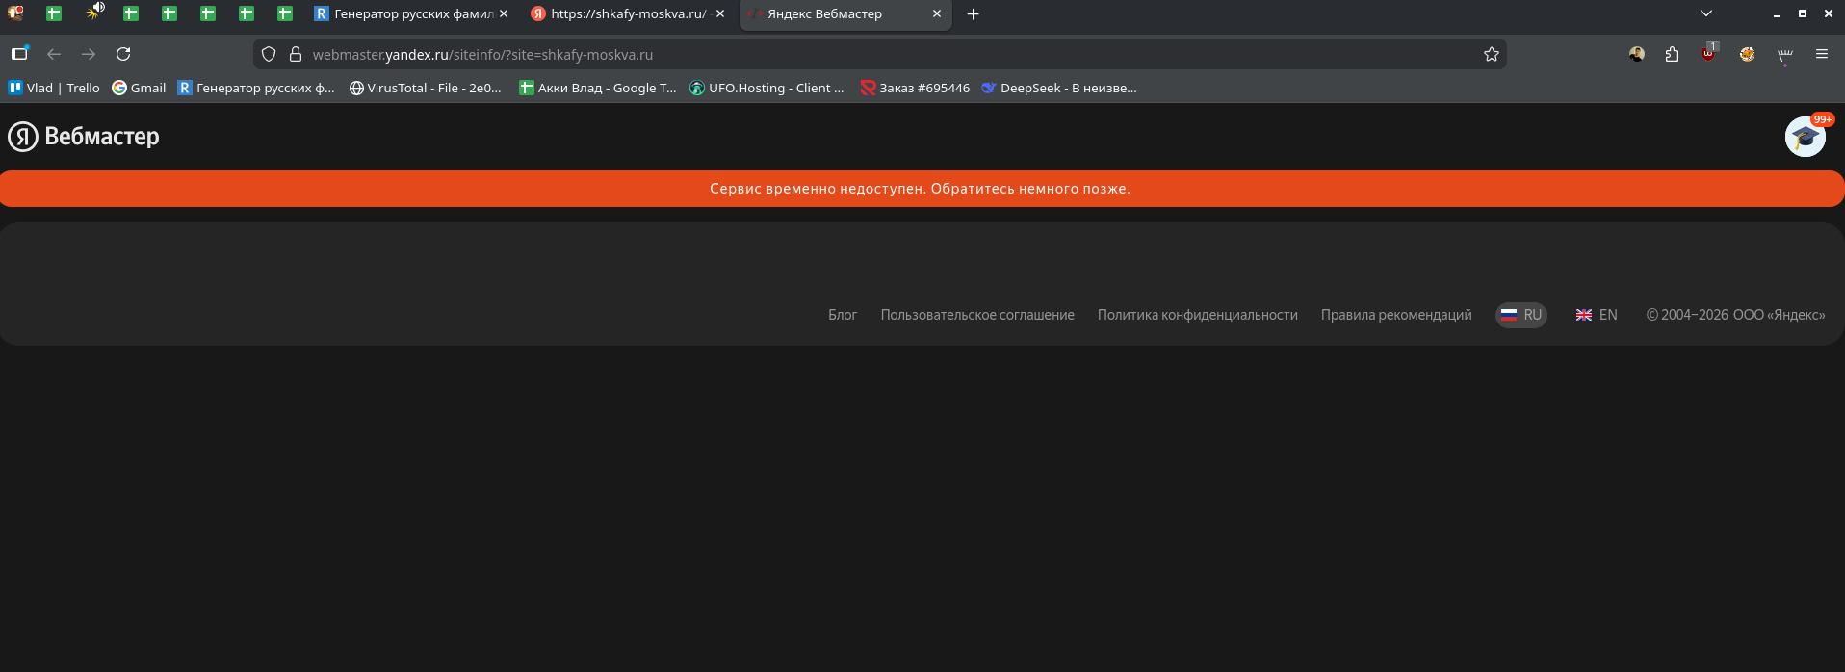Go back to the previous page
The width and height of the screenshot is (1845, 672).
(x=54, y=54)
